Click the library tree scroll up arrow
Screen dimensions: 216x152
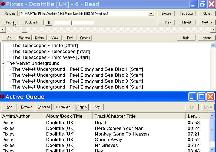coord(213,45)
